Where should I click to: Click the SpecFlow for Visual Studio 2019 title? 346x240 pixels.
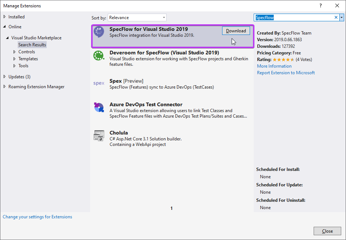coord(149,29)
